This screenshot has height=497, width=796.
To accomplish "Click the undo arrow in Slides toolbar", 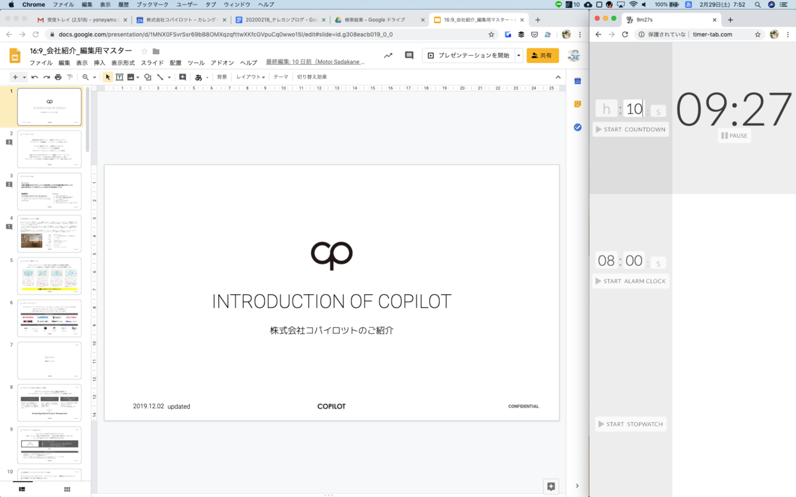I will (34, 77).
